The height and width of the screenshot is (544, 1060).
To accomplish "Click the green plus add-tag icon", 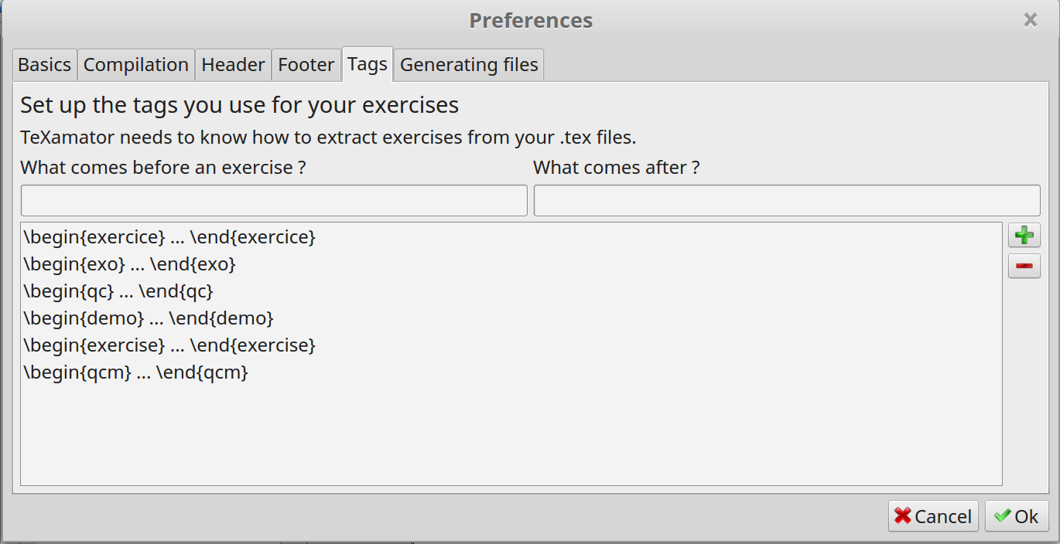I will [1024, 235].
